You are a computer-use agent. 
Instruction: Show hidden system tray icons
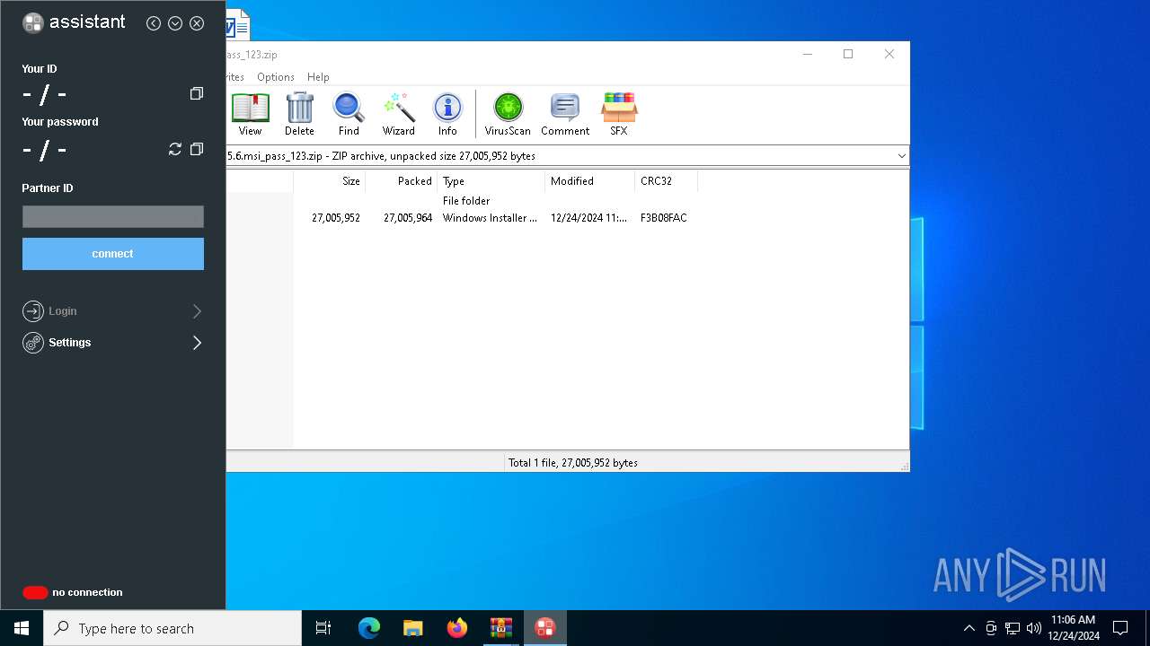[969, 628]
